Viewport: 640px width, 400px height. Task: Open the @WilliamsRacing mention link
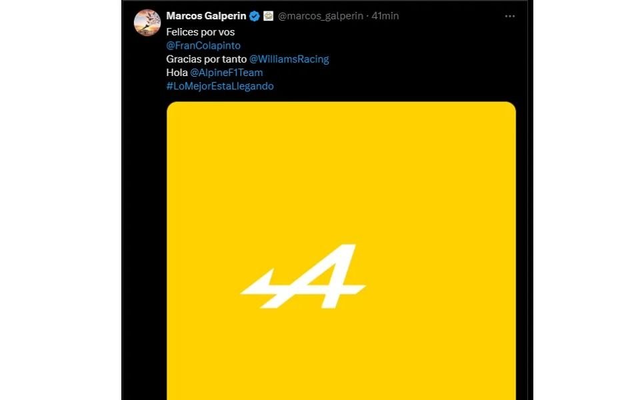[289, 59]
